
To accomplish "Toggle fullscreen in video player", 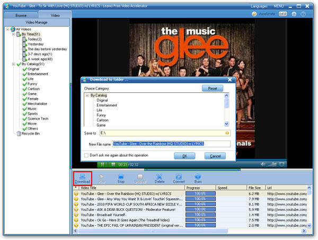I will (x=282, y=164).
